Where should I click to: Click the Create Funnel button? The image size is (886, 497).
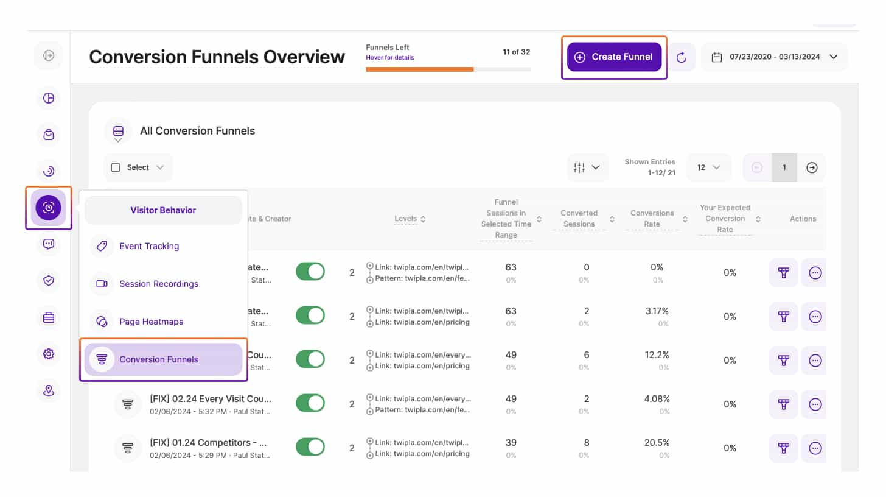pyautogui.click(x=614, y=57)
